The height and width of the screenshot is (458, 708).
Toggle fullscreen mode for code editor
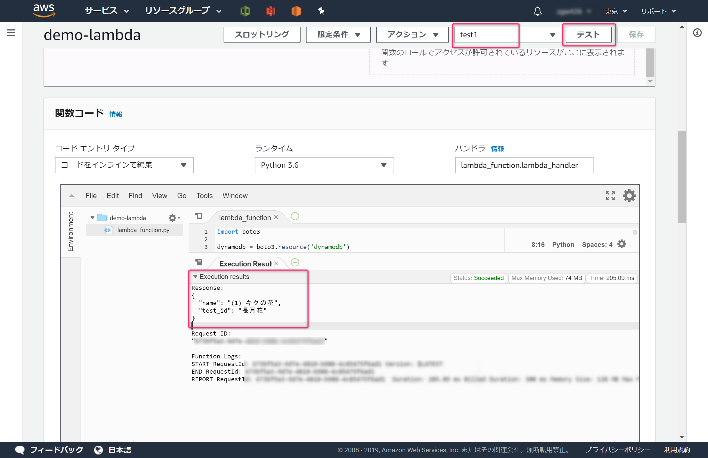click(610, 196)
